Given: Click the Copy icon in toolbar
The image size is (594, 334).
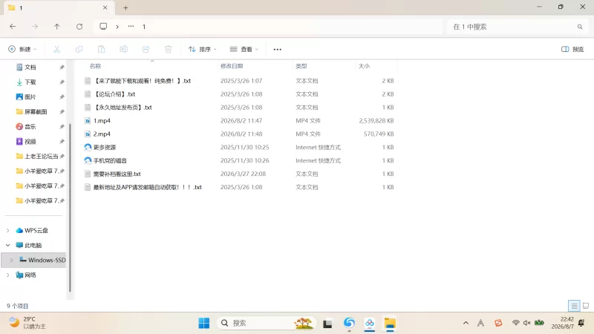Looking at the screenshot, I should click(79, 49).
